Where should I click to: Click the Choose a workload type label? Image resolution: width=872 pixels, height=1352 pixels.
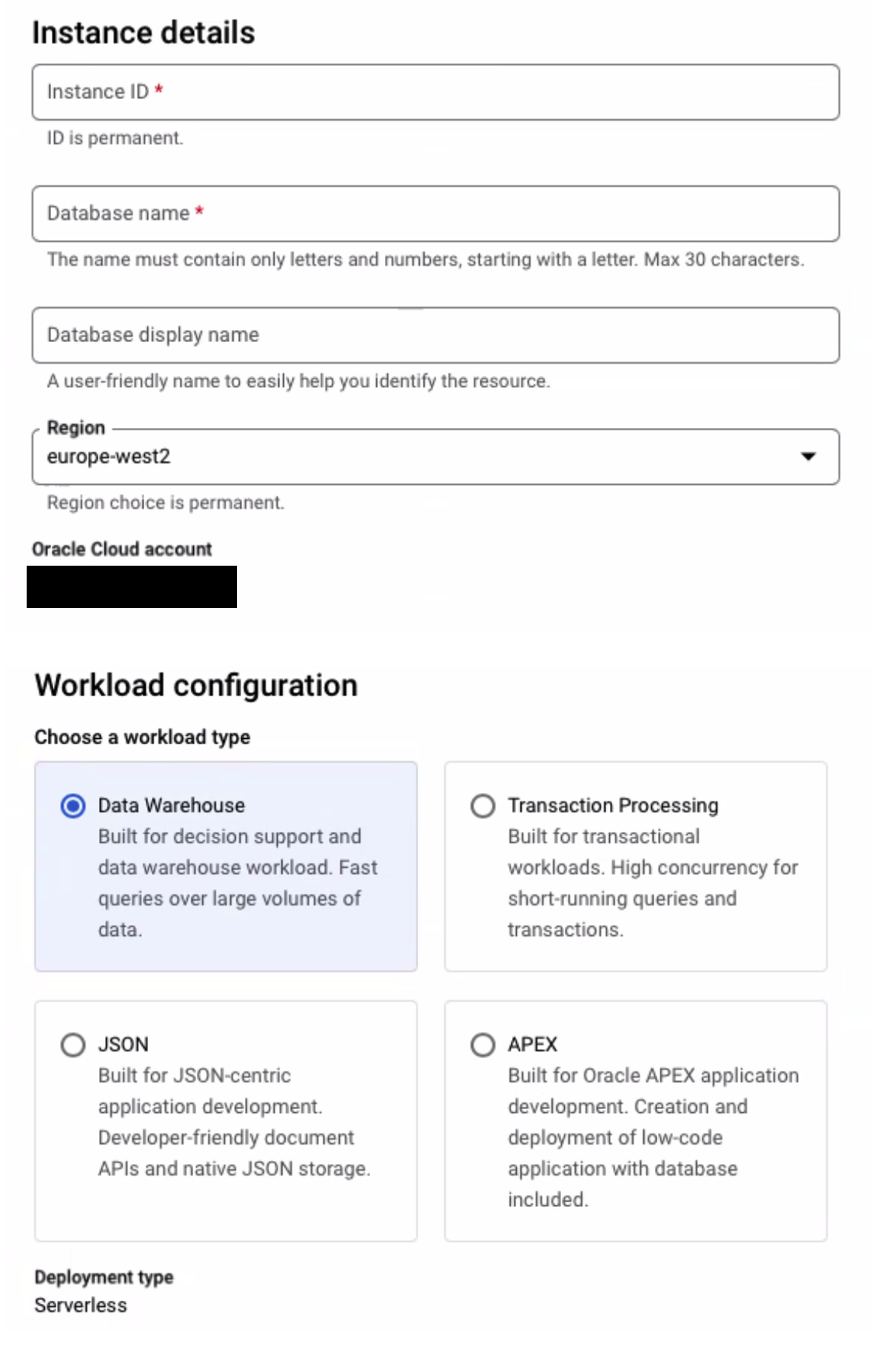(x=142, y=737)
